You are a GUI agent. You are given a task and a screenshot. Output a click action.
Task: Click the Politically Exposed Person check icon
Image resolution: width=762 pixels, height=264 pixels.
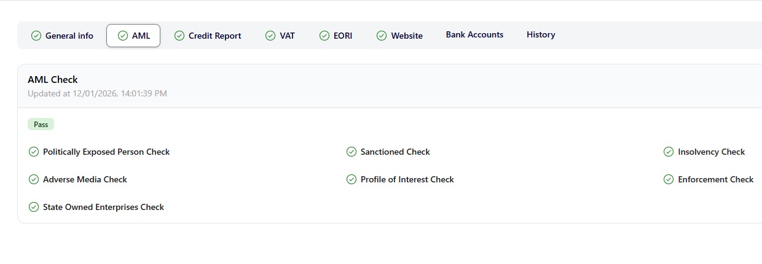tap(34, 152)
